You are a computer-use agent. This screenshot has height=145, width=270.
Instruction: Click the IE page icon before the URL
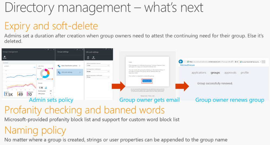point(188,62)
